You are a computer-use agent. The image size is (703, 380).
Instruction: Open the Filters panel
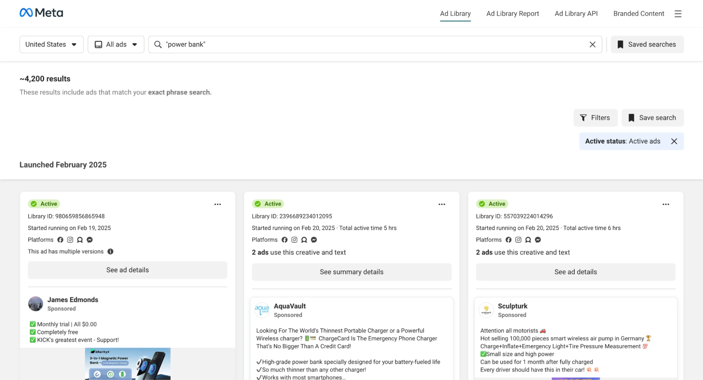coord(595,118)
